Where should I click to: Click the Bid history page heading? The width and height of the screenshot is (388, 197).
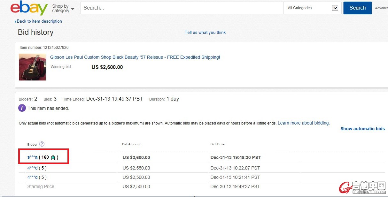(x=36, y=32)
